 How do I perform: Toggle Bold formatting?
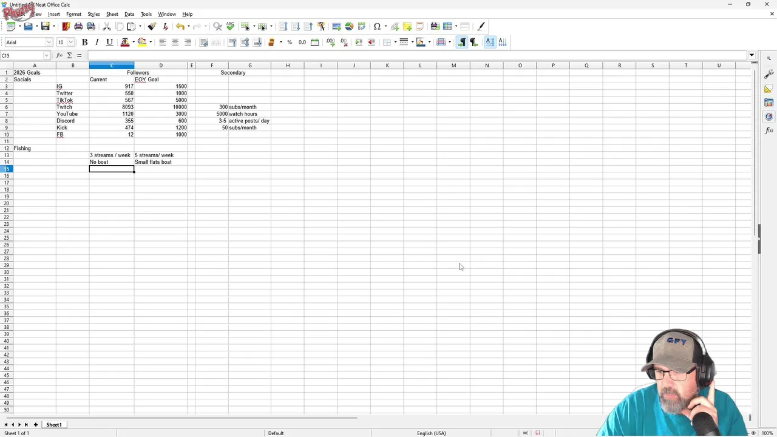point(84,42)
